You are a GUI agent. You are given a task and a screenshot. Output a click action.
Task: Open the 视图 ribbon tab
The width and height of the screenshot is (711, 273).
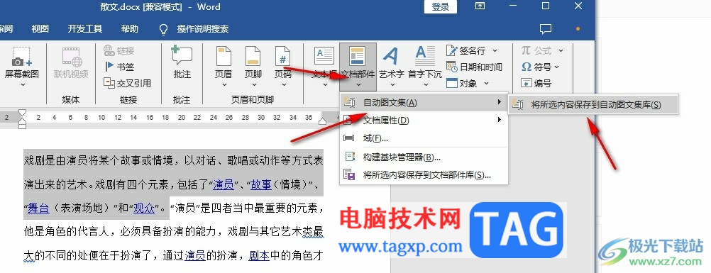tap(40, 29)
